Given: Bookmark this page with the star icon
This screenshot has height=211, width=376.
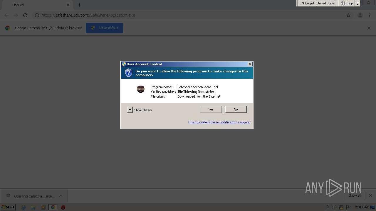Looking at the screenshot, I should tap(348, 15).
